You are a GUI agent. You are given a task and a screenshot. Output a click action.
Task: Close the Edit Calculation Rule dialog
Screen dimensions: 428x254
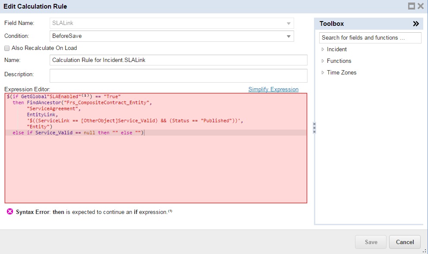tap(420, 6)
